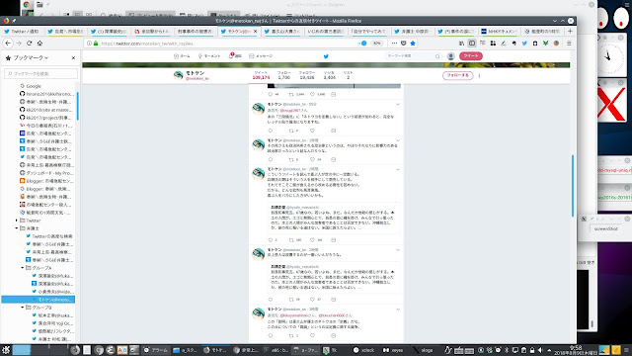Reload the page with the refresh icon
This screenshot has width=632, height=356.
point(29,44)
